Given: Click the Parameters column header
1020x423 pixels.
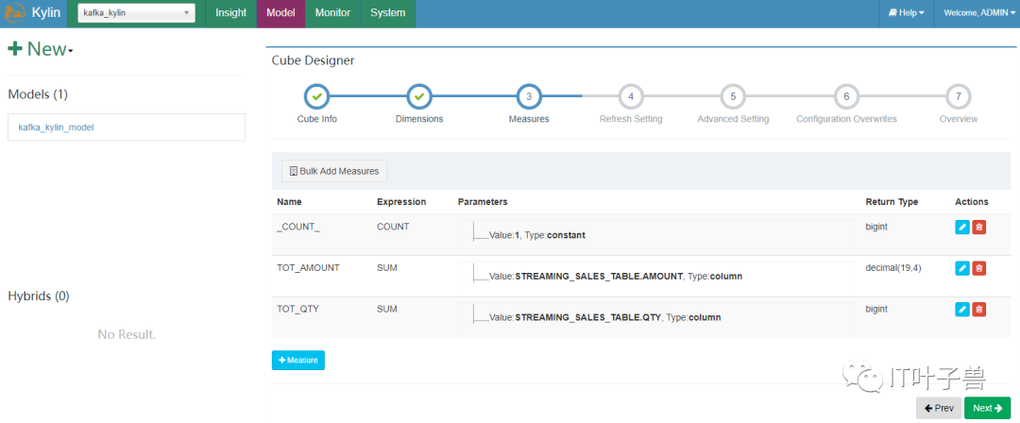Looking at the screenshot, I should [483, 202].
